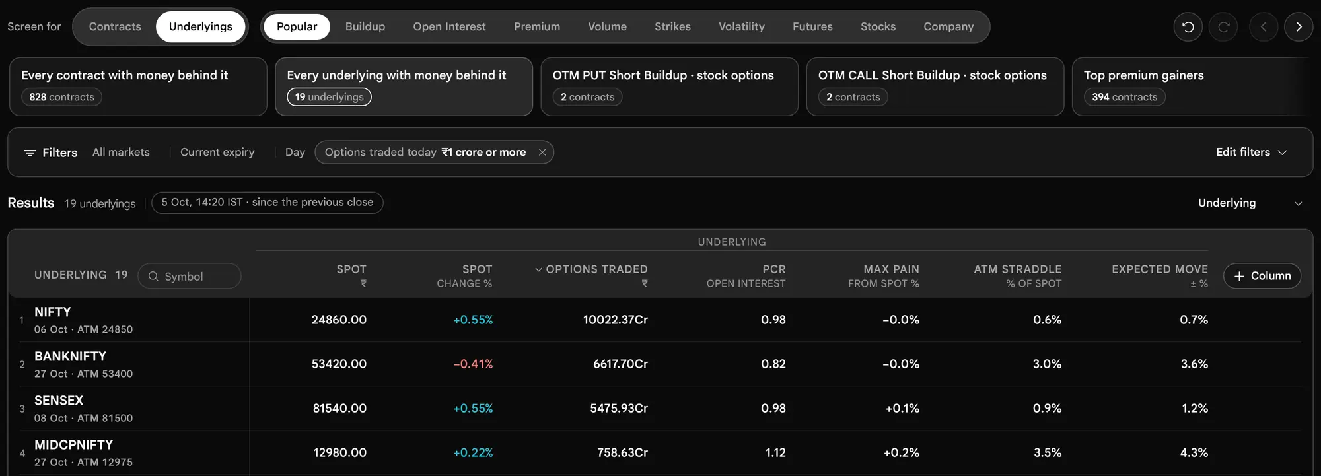Open the Futures tab
The width and height of the screenshot is (1321, 476).
812,27
